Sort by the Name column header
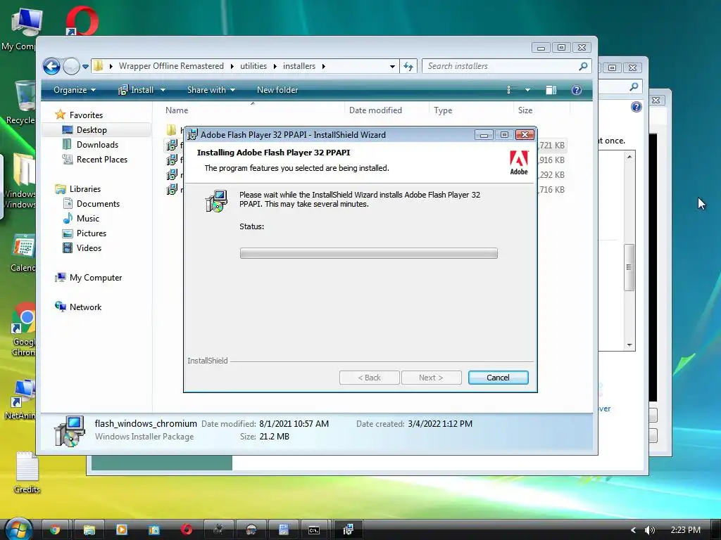 coord(177,110)
